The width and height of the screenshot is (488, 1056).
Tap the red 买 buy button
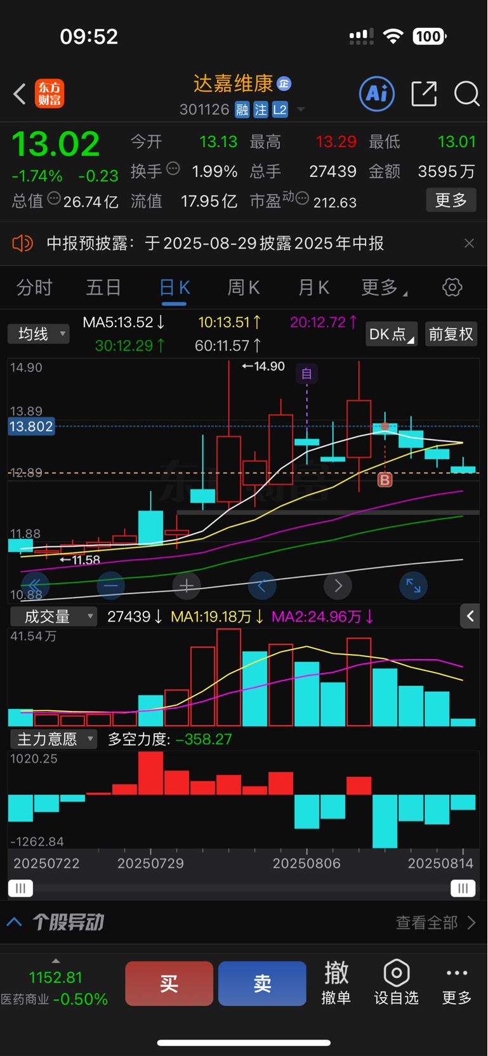[x=169, y=984]
